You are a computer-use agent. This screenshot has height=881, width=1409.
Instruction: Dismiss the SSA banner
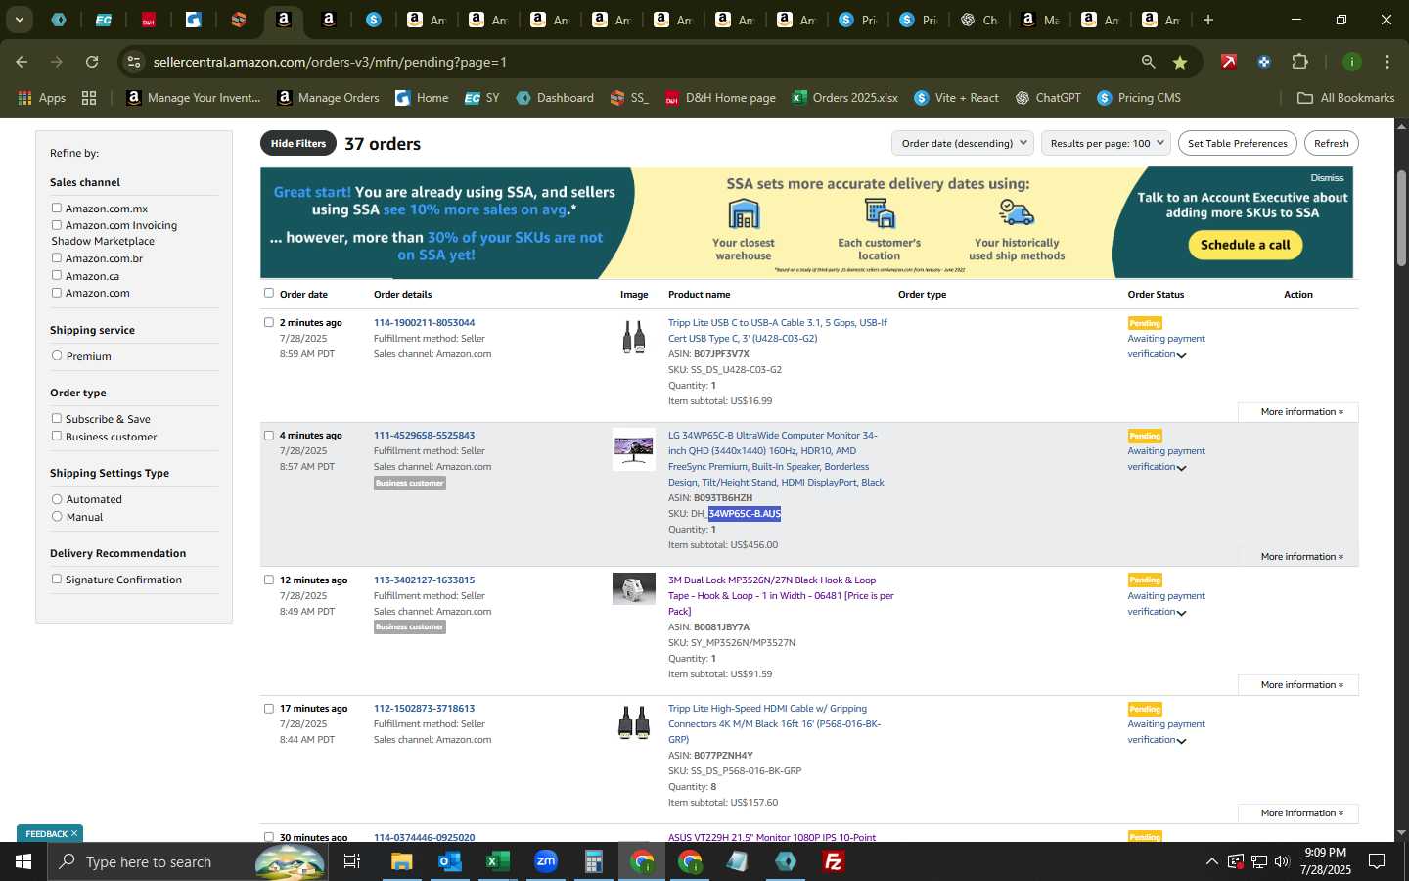pos(1327,178)
